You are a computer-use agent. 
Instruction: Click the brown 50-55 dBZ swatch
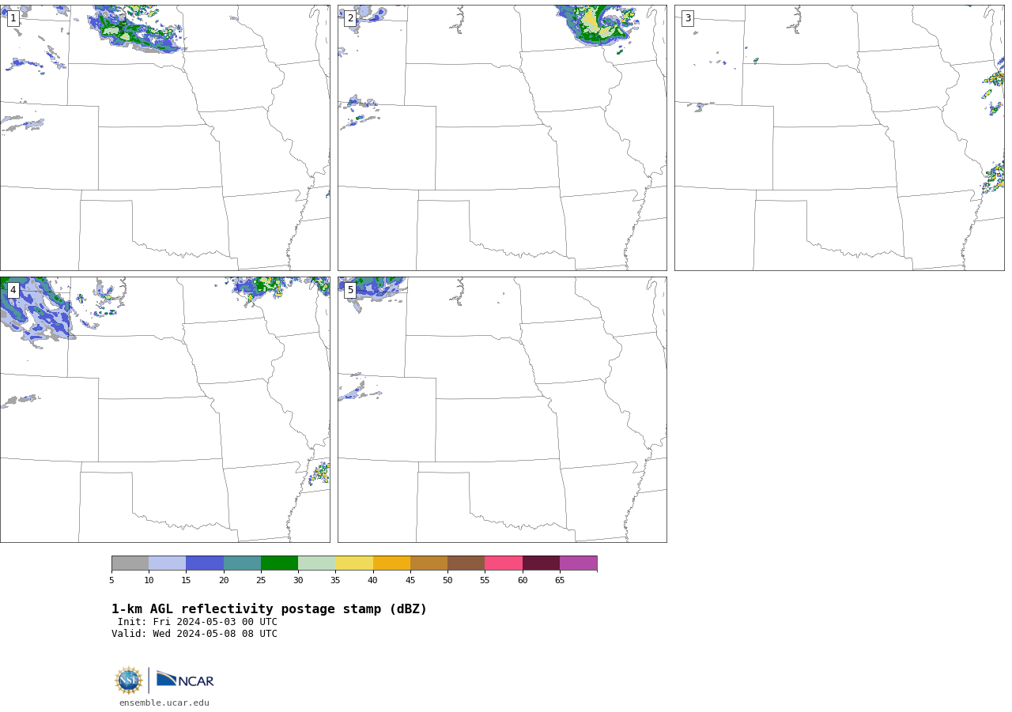[x=466, y=563]
